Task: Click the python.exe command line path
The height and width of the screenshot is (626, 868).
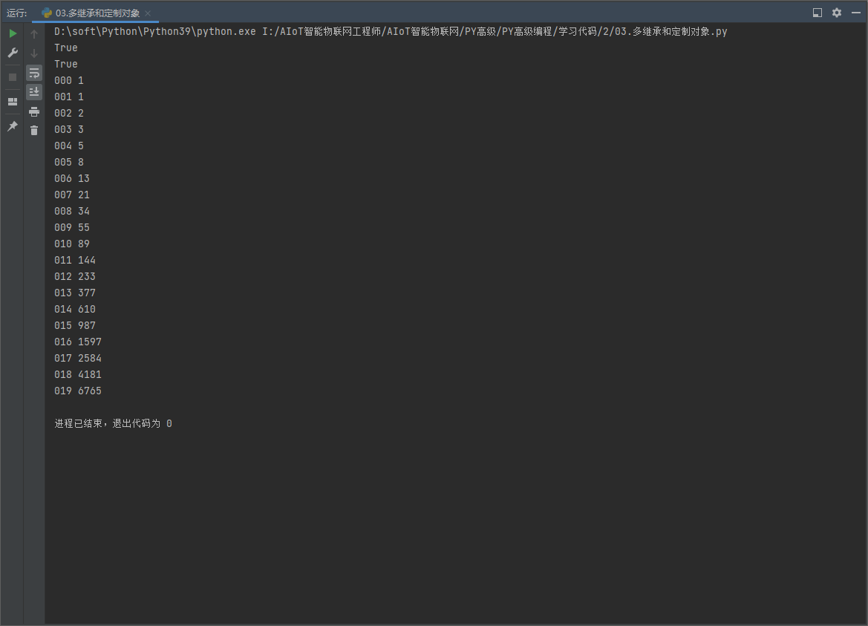Action: [391, 31]
